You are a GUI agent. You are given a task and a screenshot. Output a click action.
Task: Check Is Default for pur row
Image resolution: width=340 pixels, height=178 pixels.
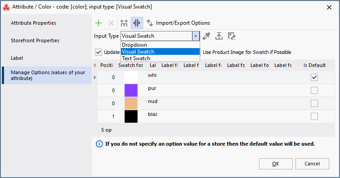click(x=314, y=90)
